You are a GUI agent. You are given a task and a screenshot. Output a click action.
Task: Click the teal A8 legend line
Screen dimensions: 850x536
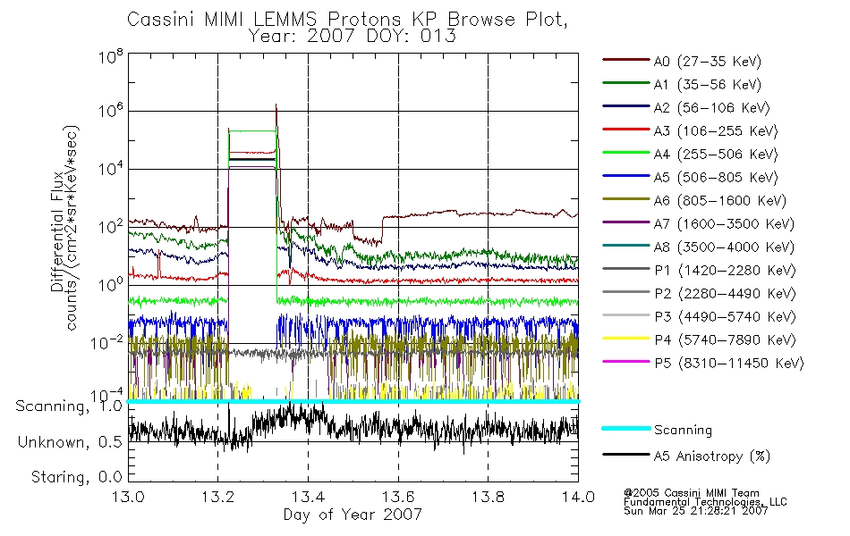coord(625,246)
